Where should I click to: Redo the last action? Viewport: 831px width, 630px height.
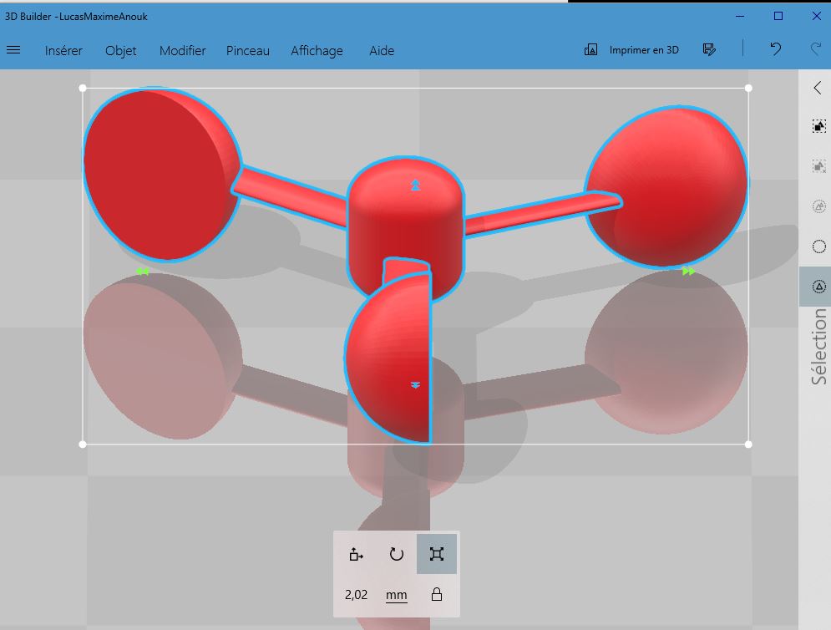[x=816, y=49]
